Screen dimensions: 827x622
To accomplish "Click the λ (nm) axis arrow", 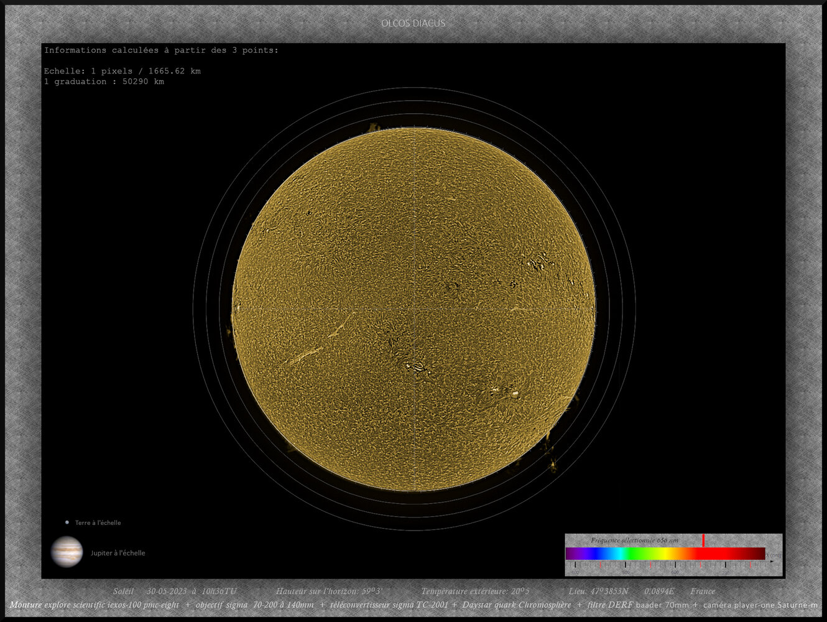I will 773,560.
